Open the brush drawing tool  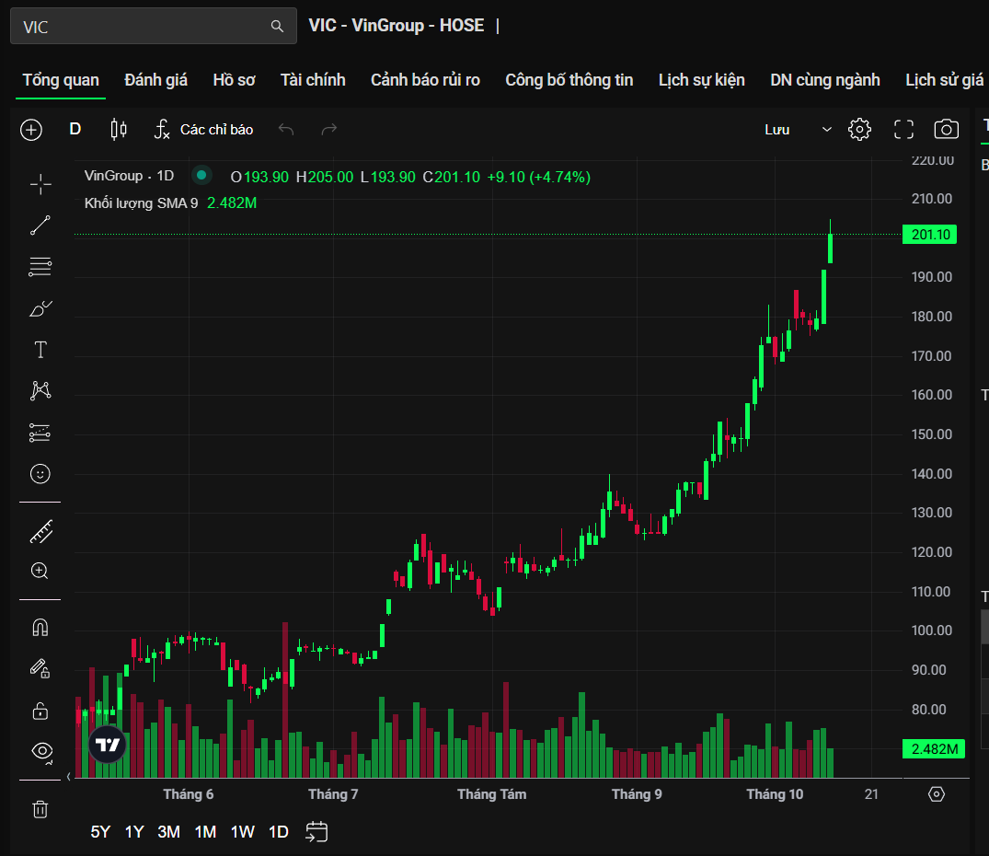[40, 308]
